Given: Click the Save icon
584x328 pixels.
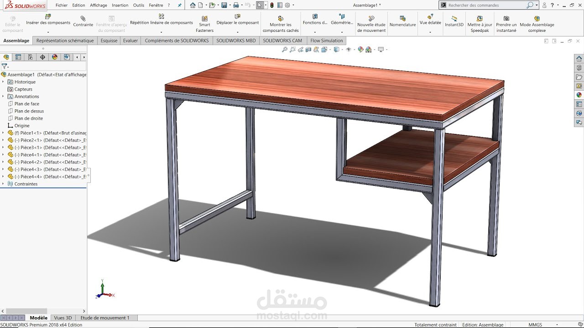Looking at the screenshot, I should (224, 5).
